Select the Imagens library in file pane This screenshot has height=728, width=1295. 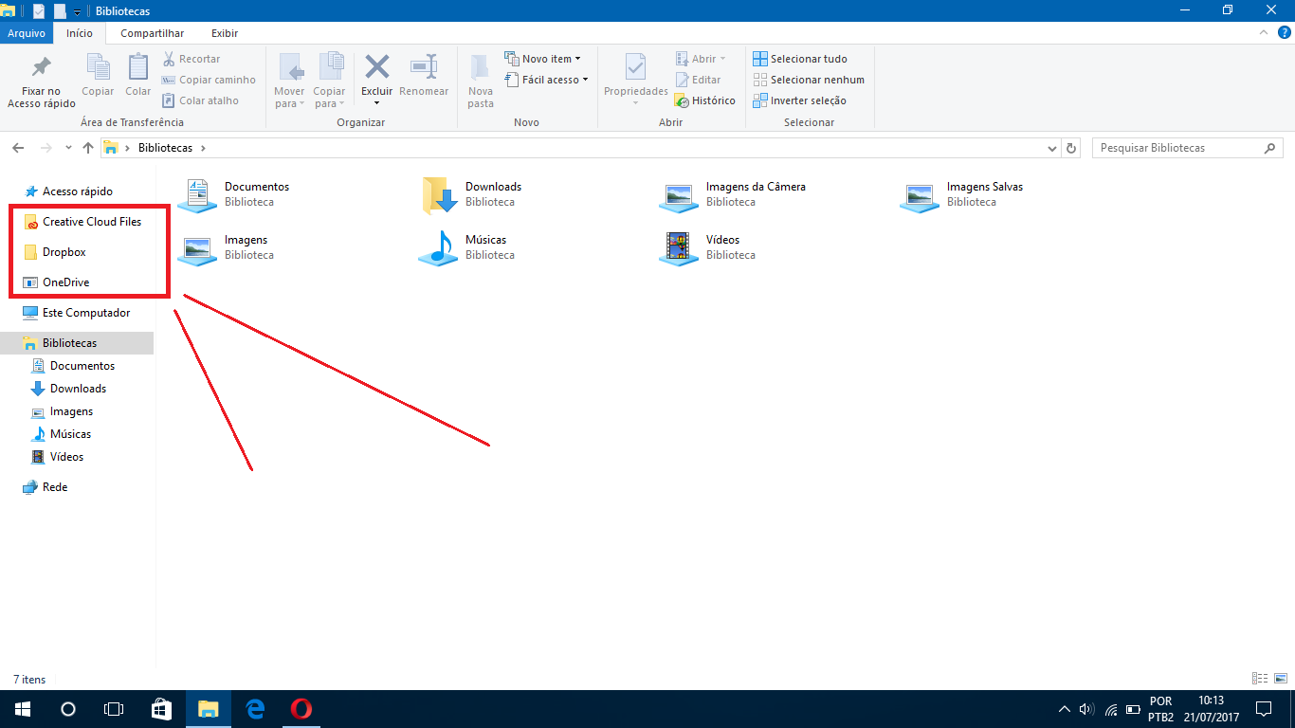[226, 247]
